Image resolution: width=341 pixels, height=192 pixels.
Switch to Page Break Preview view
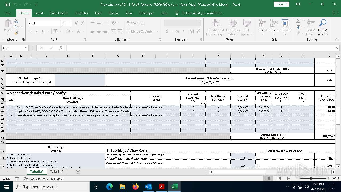click(289, 178)
